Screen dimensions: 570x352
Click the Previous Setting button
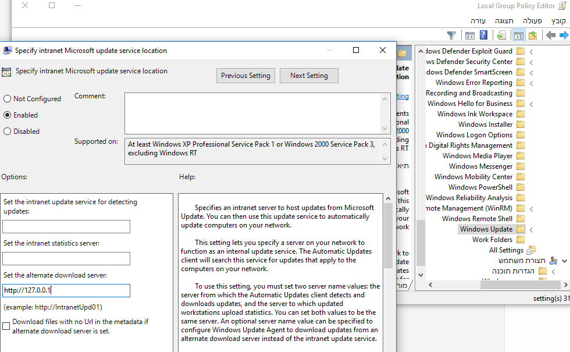coord(245,76)
